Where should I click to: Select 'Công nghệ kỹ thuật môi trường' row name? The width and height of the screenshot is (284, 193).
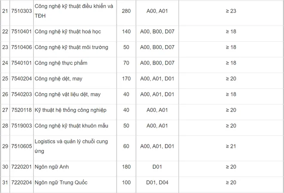point(71,47)
